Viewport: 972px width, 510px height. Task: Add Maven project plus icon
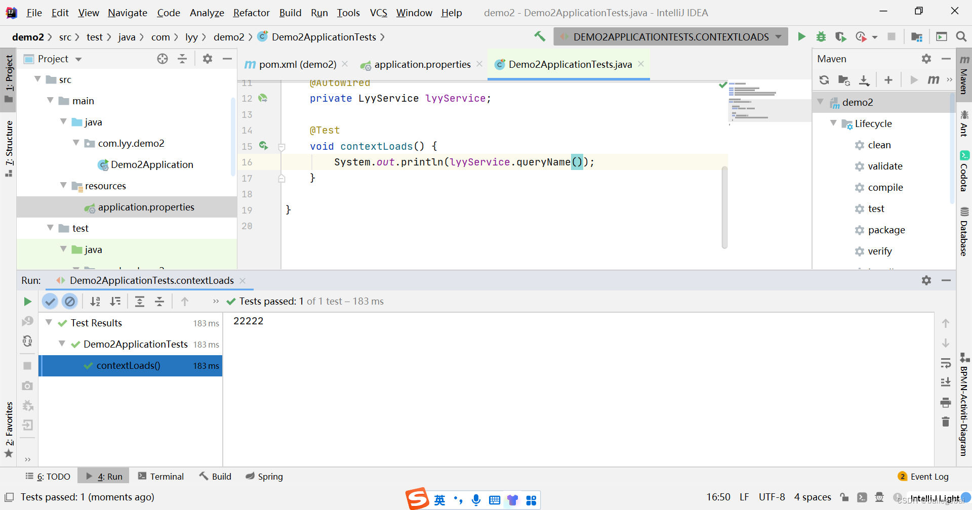click(x=888, y=80)
